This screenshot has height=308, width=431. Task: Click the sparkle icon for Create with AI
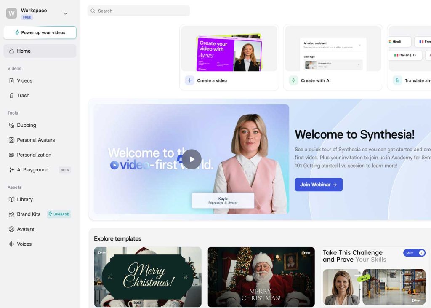[293, 80]
